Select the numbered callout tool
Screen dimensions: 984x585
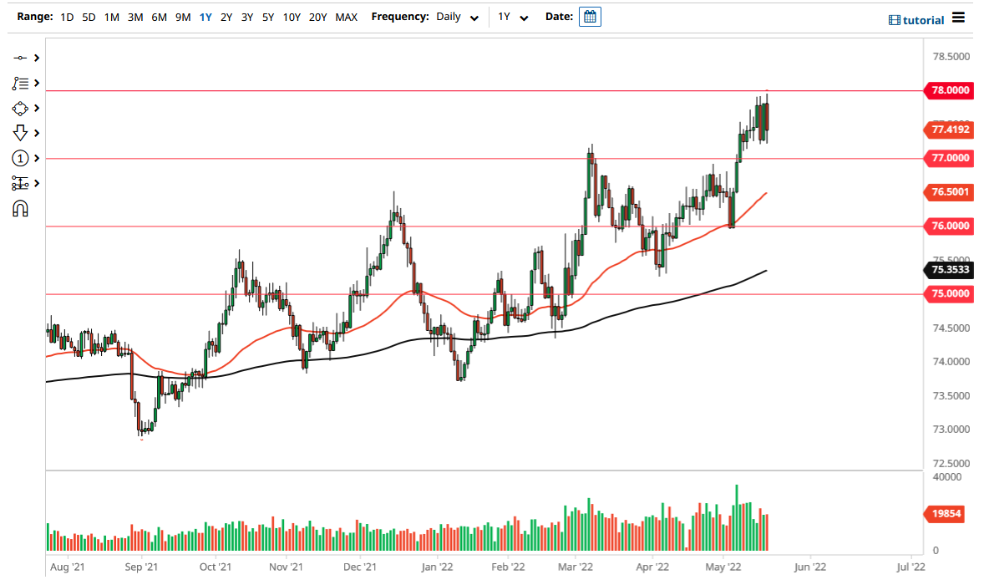point(22,158)
